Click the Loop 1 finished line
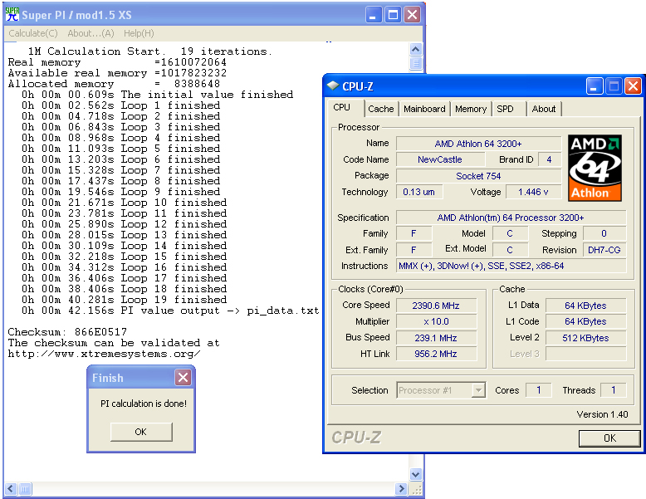This screenshot has width=646, height=499. pyautogui.click(x=121, y=105)
